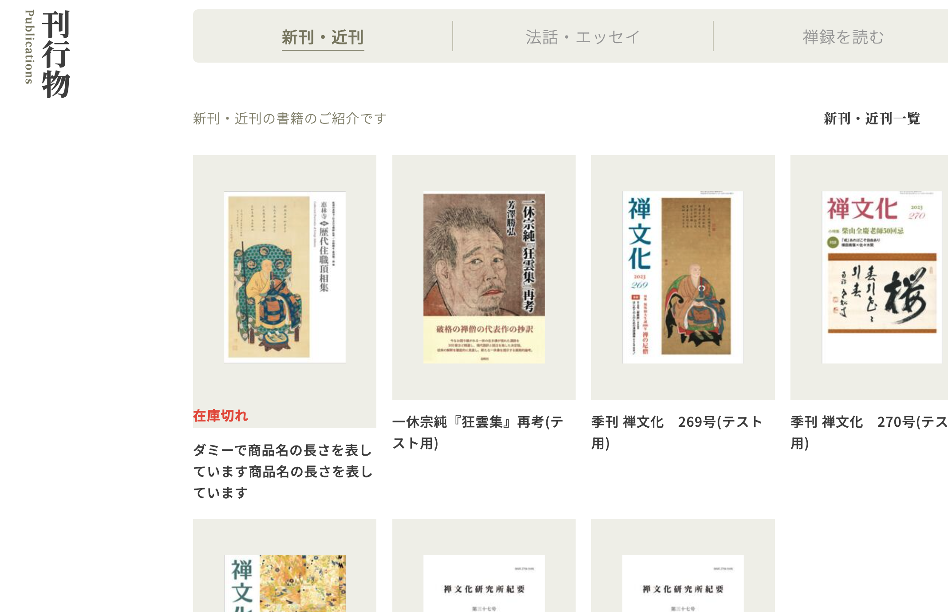Open the 一休宗純『狂雲集』再考(テスト用) title link
Screen dimensions: 948x612
pos(478,432)
